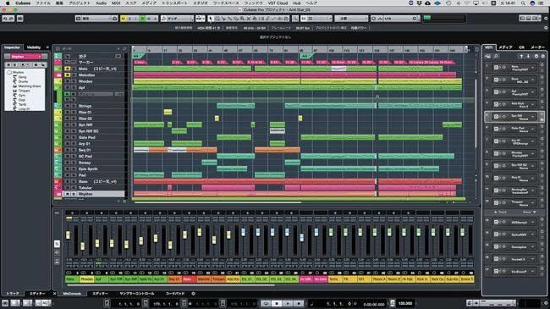Toggle Solo on the Strings track

pos(74,106)
